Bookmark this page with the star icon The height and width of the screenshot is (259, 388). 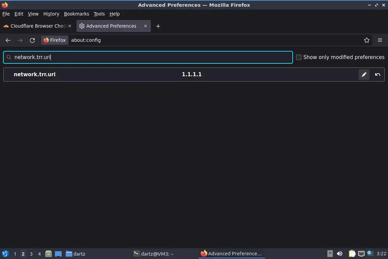coord(367,40)
